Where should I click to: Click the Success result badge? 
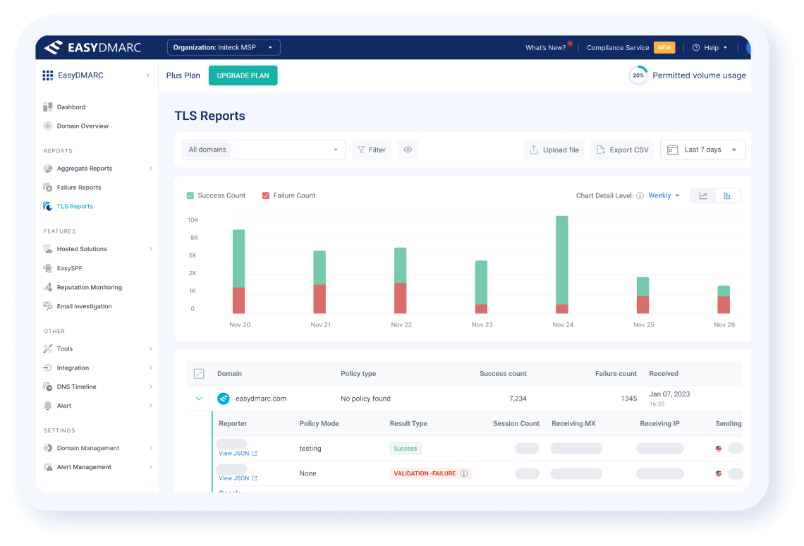point(405,449)
